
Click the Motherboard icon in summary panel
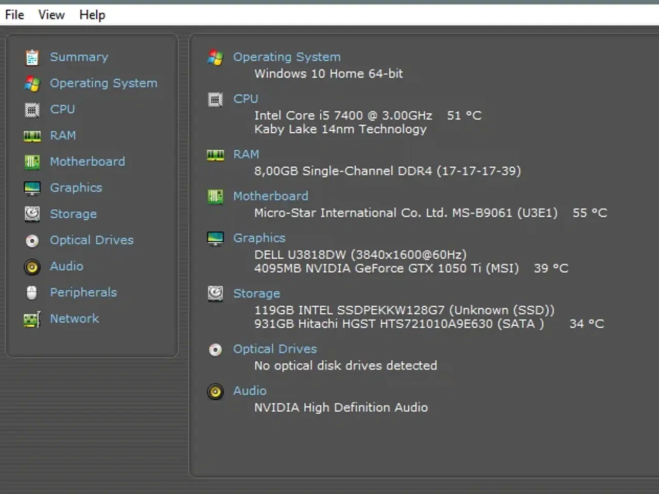[x=215, y=197]
